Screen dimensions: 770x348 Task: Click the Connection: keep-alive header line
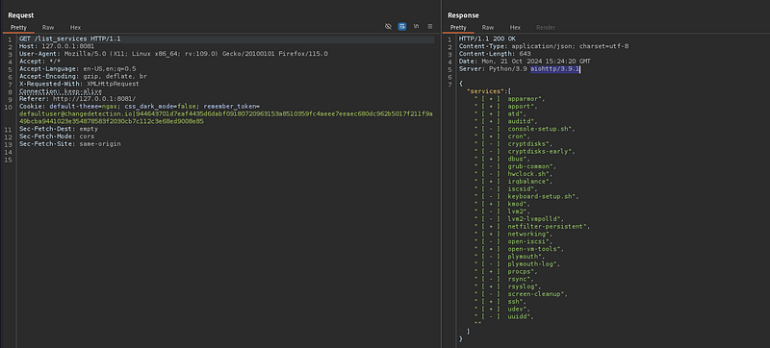[x=61, y=91]
